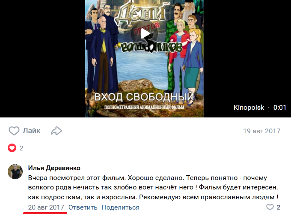Click the comment text by Илья Деревянко
Screen dimensions: 291x219
153,187
